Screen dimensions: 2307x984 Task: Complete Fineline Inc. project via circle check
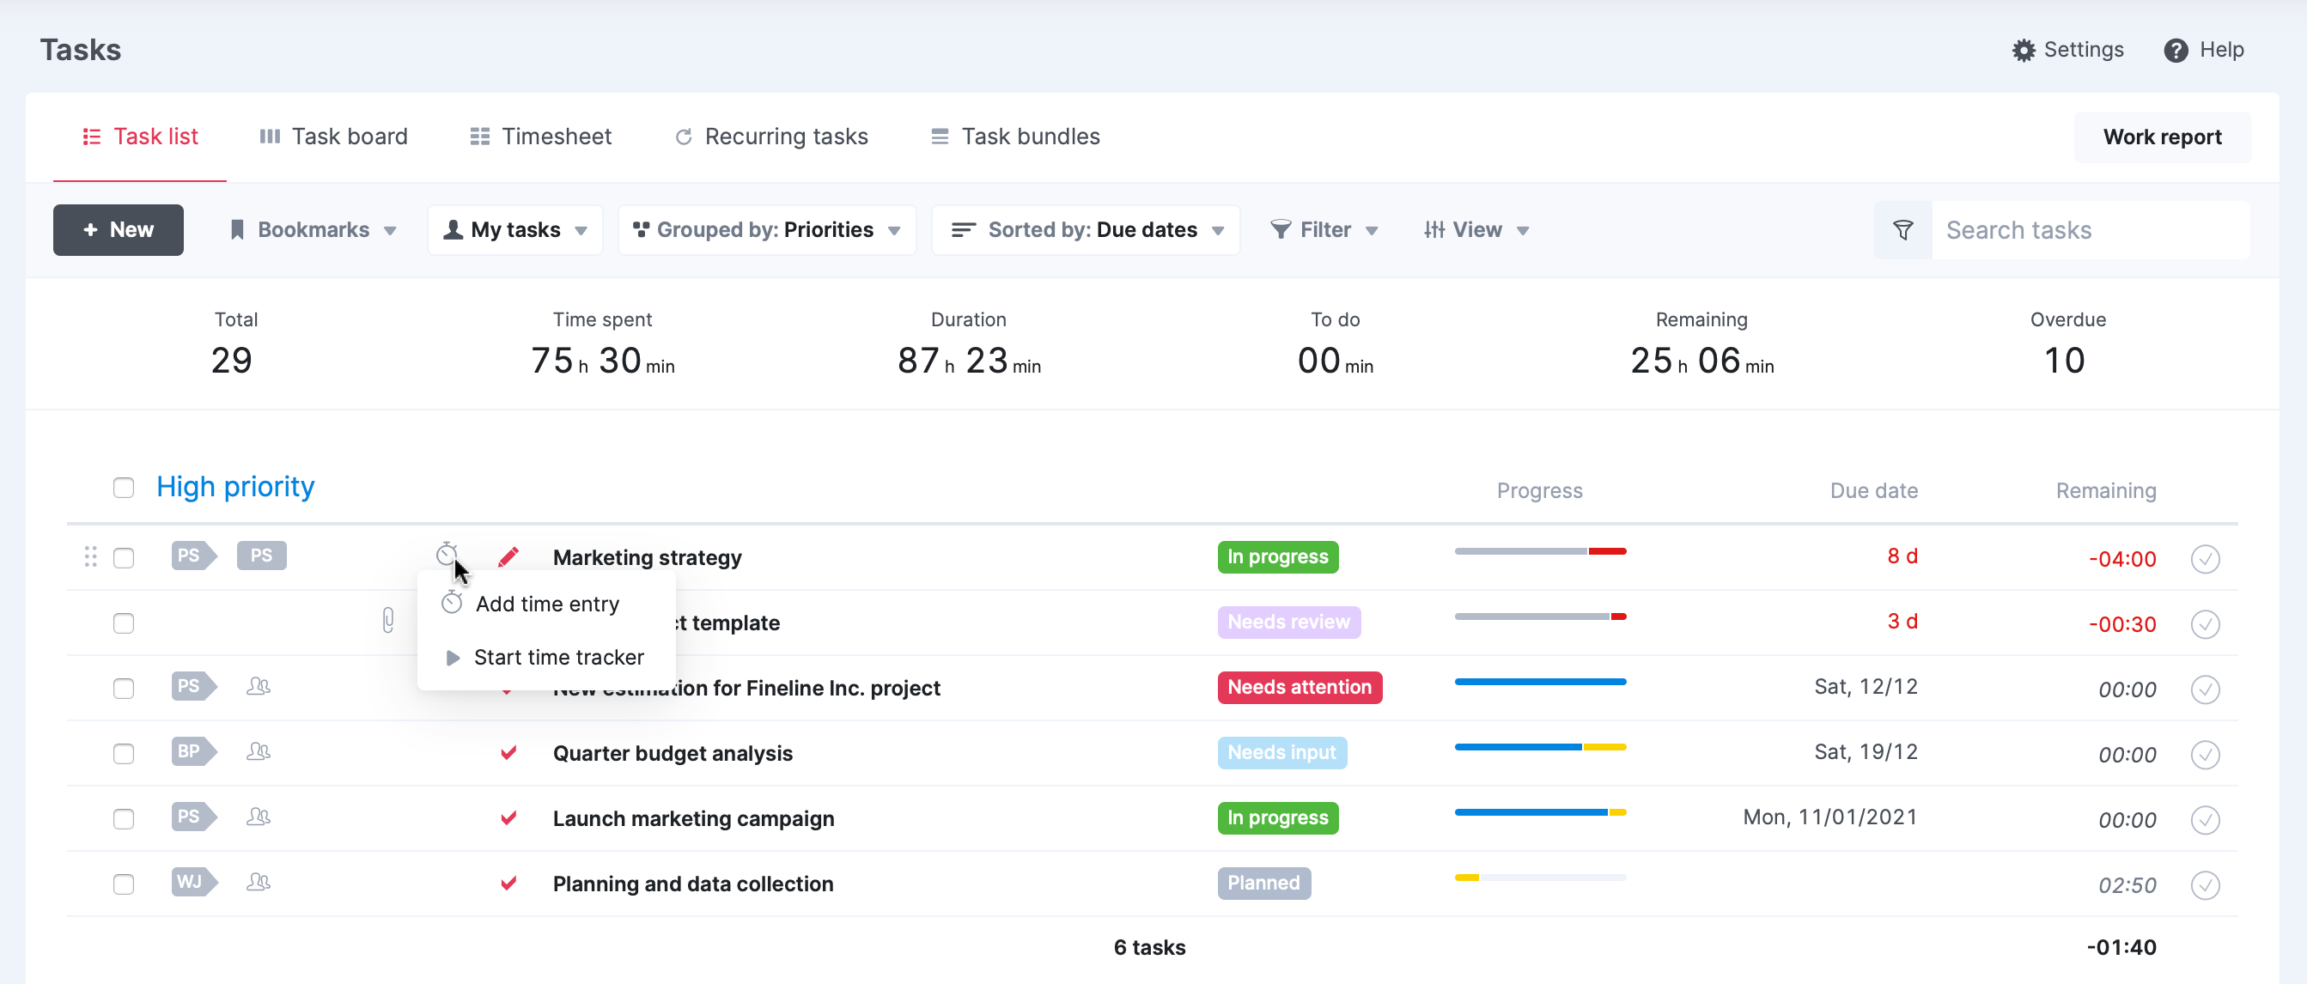[2205, 689]
